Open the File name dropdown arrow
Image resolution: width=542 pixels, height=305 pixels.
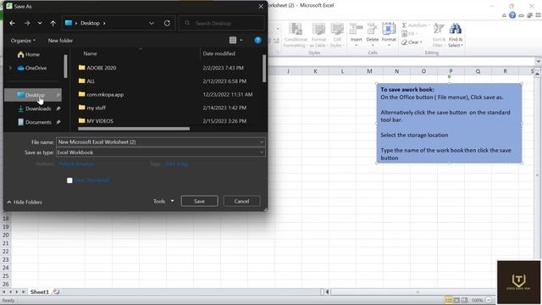[262, 141]
